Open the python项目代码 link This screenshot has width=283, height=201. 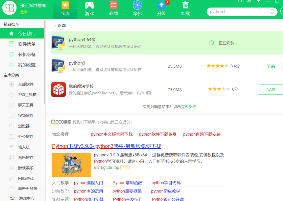click(x=166, y=183)
